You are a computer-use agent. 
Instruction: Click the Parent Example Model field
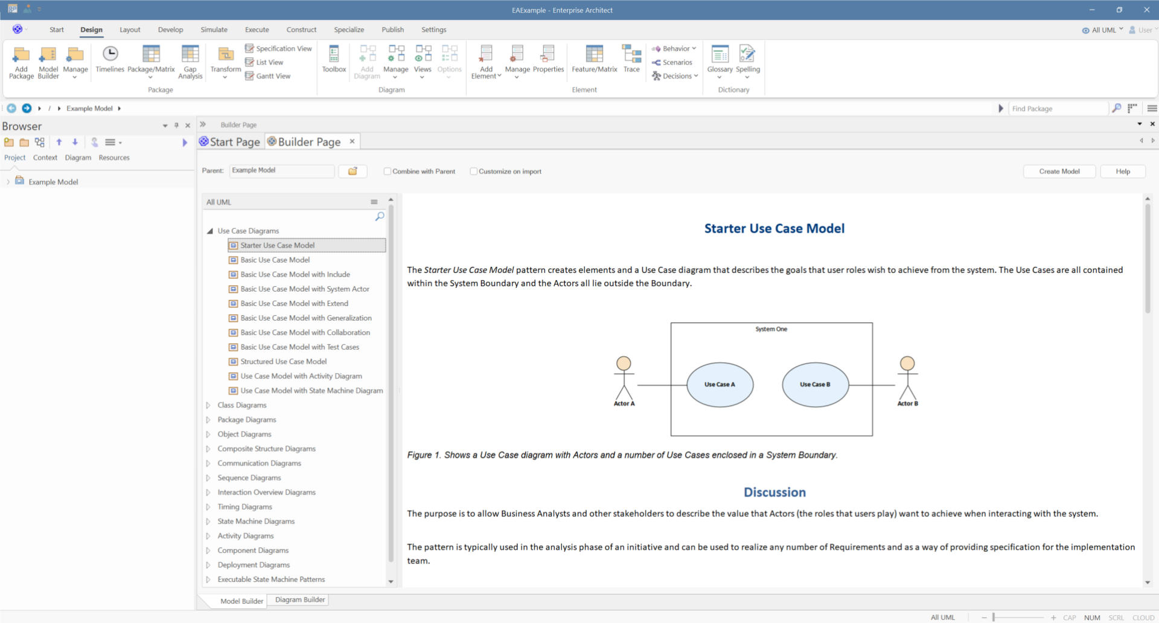coord(282,171)
